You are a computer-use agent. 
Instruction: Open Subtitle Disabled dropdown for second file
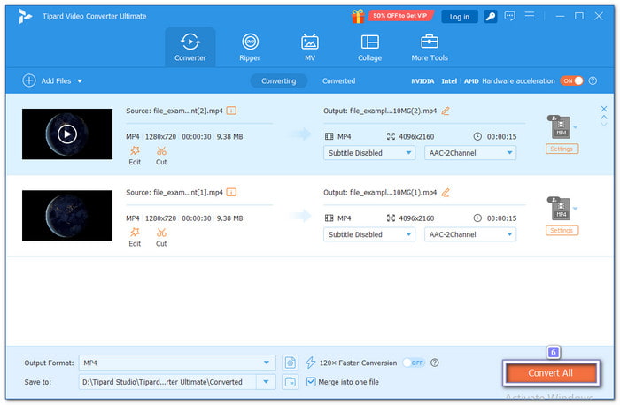tap(369, 234)
